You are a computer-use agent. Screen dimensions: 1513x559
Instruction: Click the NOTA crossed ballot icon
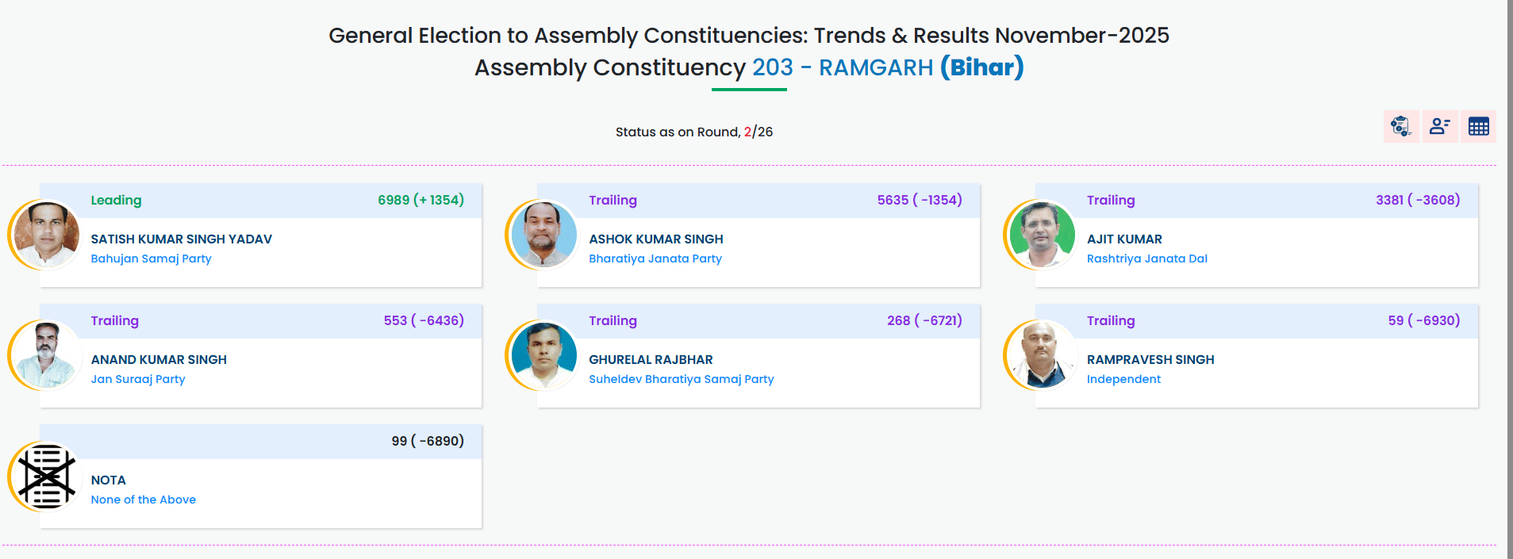[x=46, y=477]
